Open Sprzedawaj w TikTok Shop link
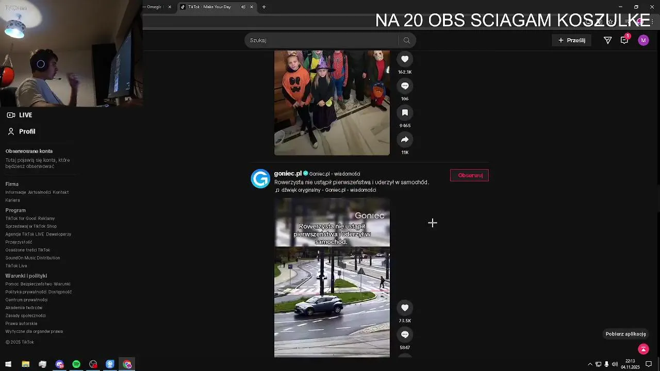Viewport: 660px width, 371px height. 31,226
